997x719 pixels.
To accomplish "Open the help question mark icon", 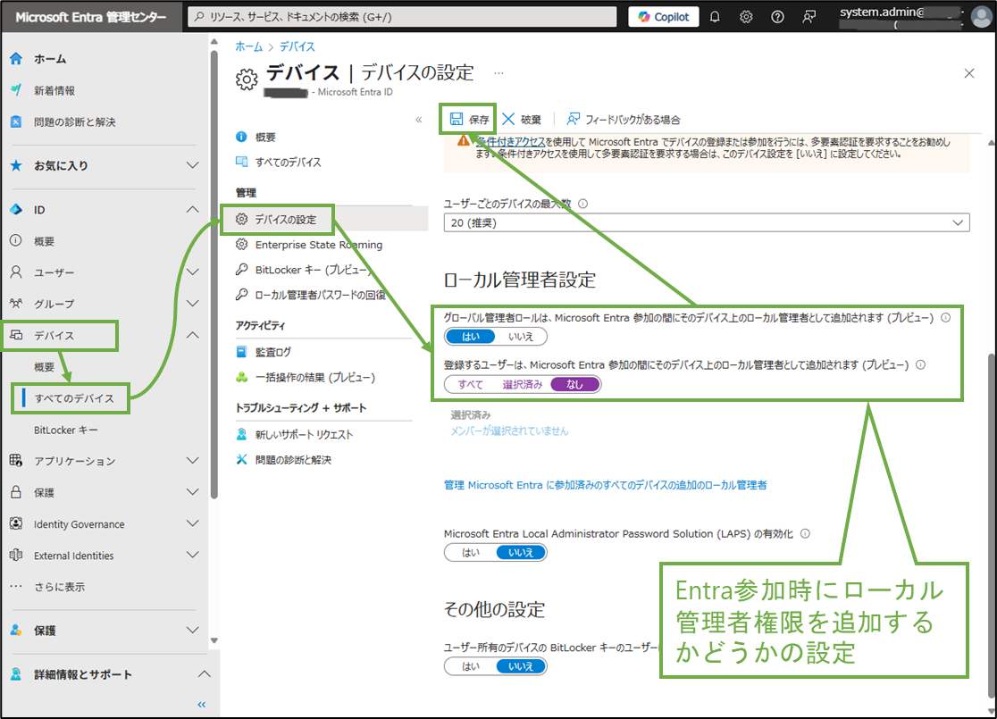I will pos(777,17).
